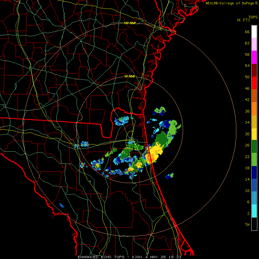Viewport: 259px width, 259px height.
Task: Click the ENHANCED ECHO TOPS title text
Action: point(101,257)
